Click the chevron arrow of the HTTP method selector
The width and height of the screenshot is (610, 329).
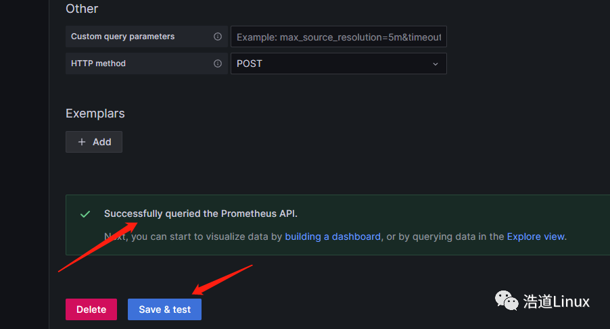pyautogui.click(x=435, y=64)
